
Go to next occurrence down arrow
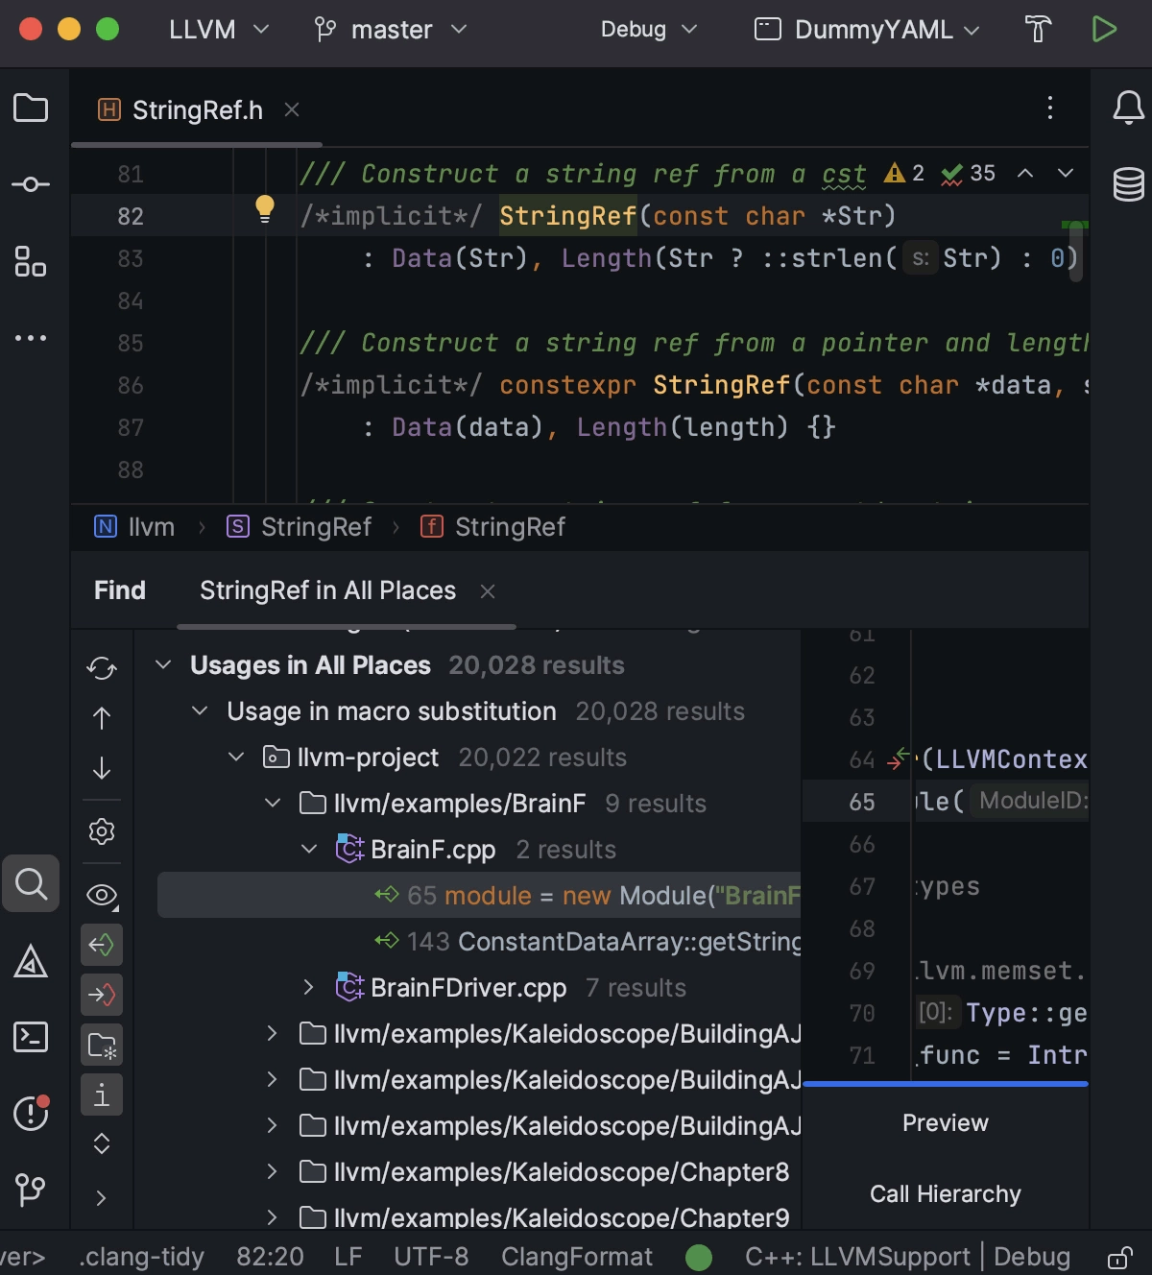point(102,768)
